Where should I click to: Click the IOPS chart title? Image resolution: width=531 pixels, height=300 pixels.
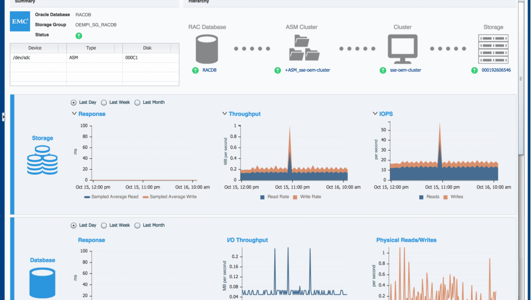386,114
